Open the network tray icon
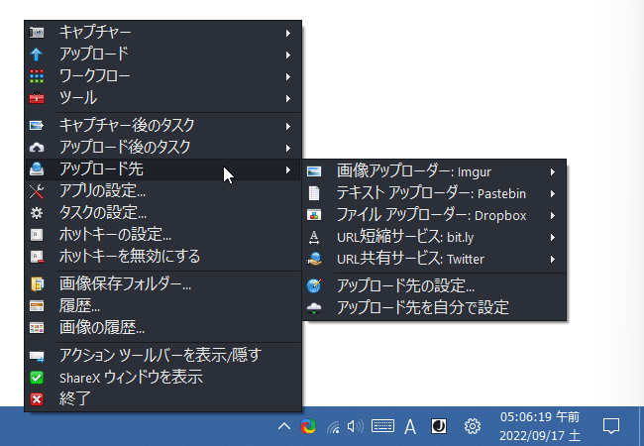 [333, 427]
